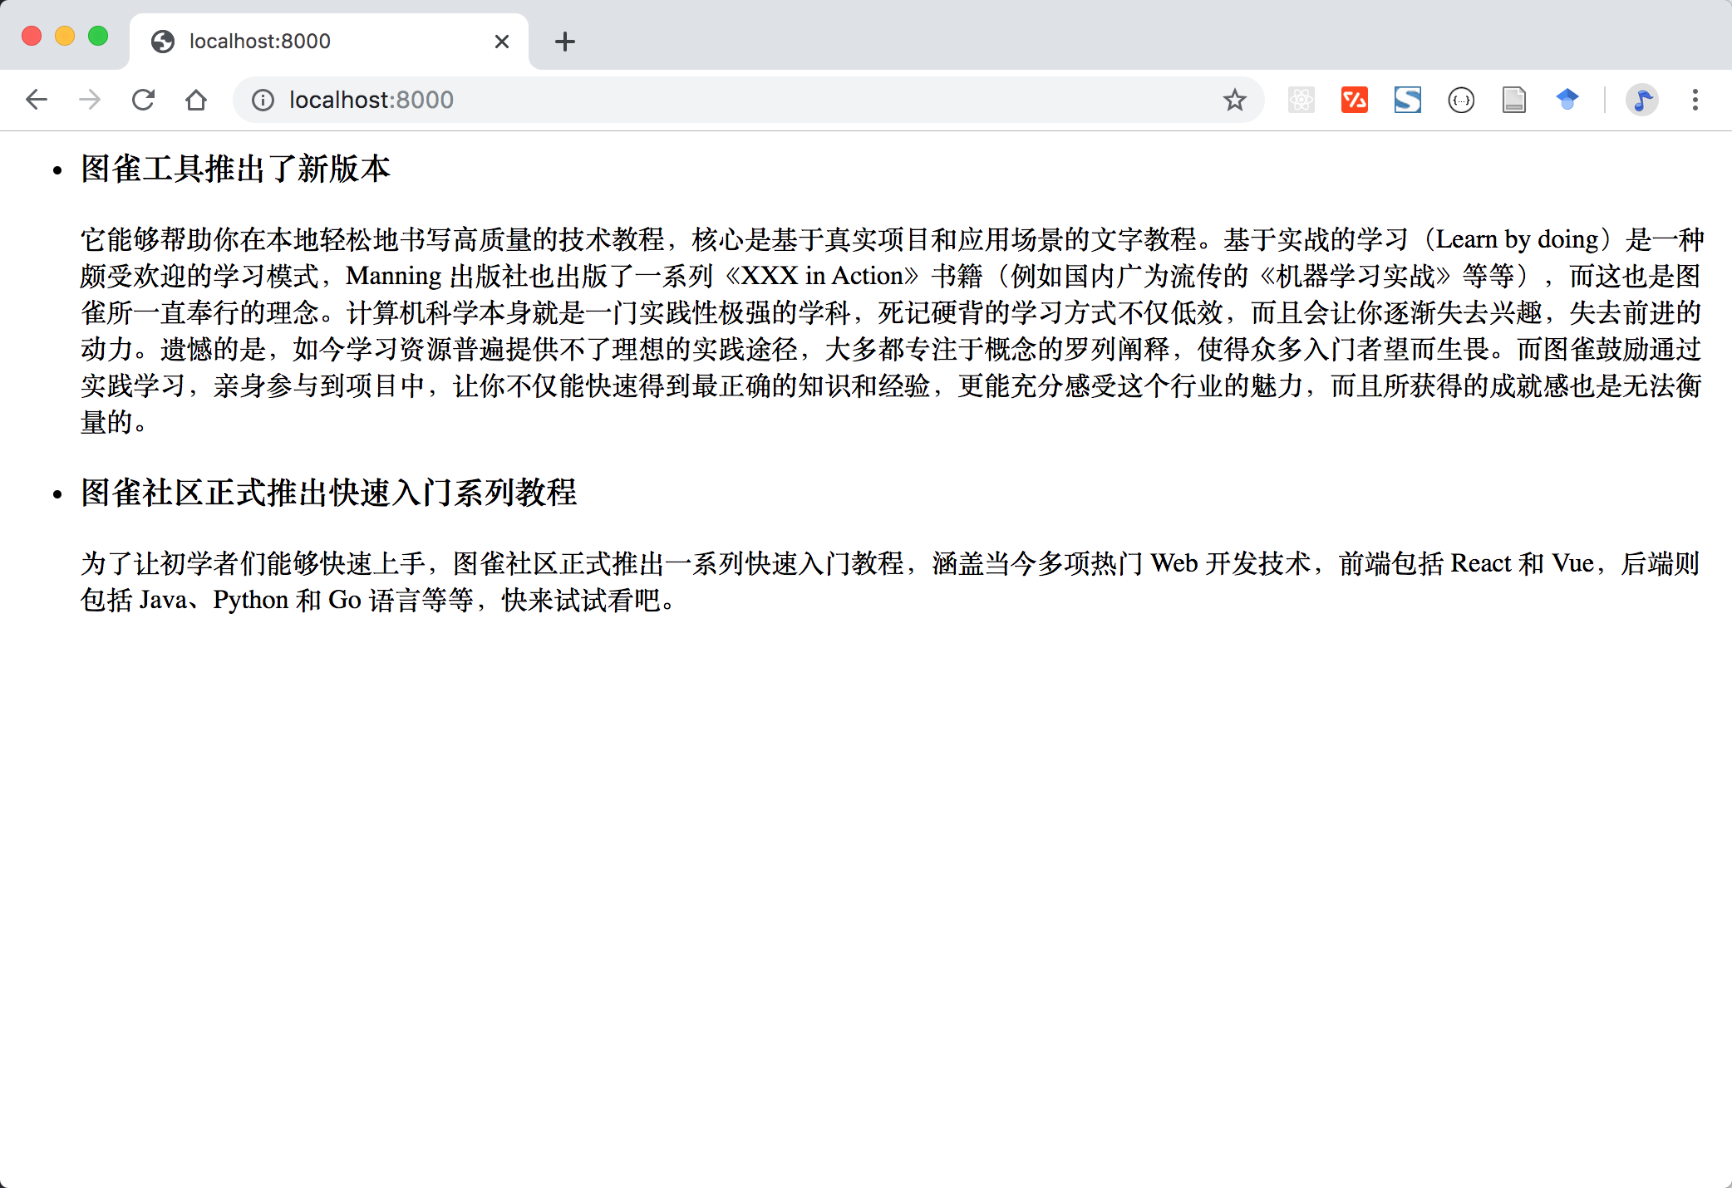Go to the browser home page

click(x=196, y=101)
